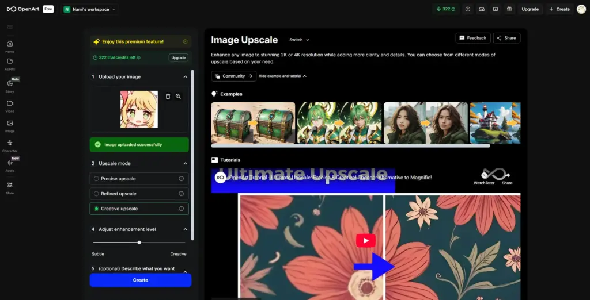Viewport: 590px width, 300px height.
Task: Select the Creative upscale option
Action: 96,209
